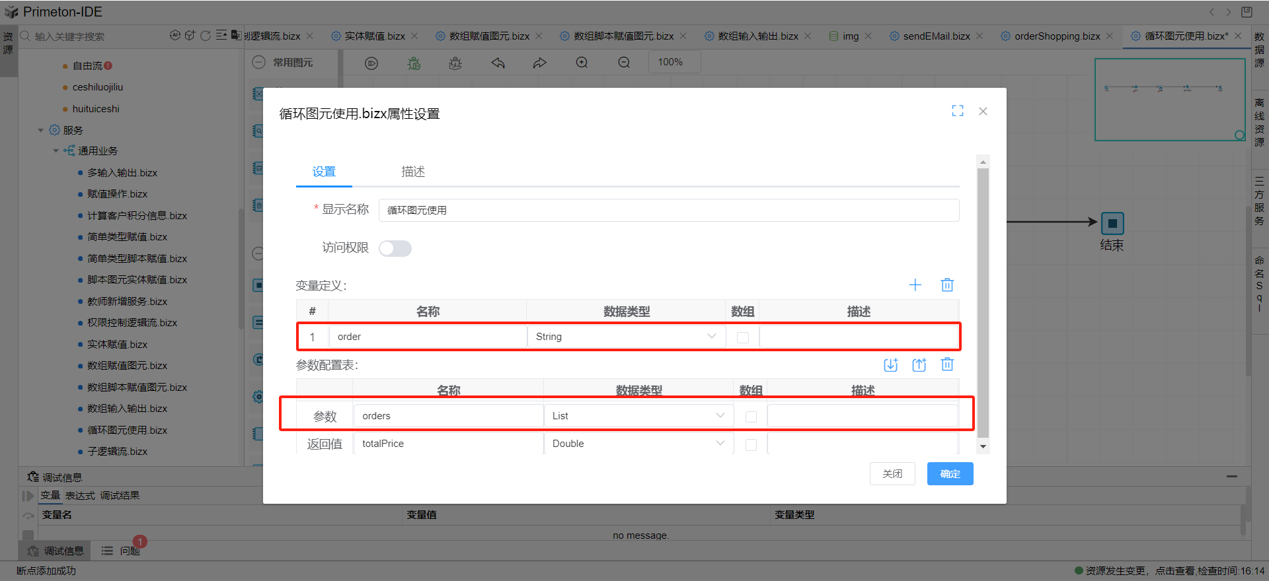
Task: Click the 关闭 button
Action: [x=892, y=474]
